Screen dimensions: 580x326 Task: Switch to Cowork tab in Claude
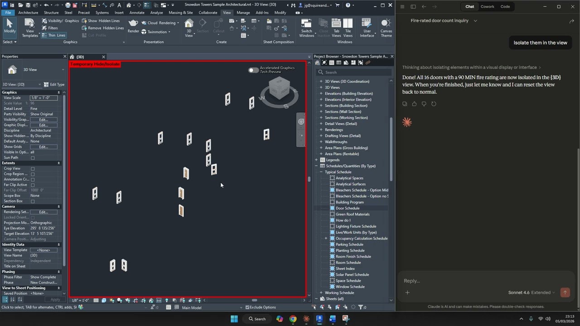488,6
